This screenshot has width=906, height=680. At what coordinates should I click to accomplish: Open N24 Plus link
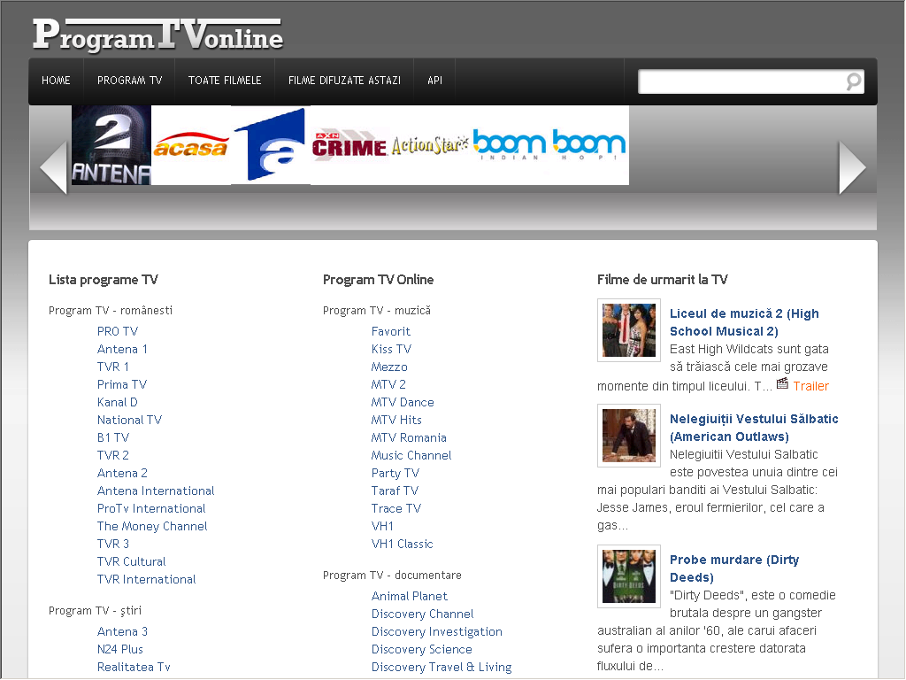(x=119, y=649)
